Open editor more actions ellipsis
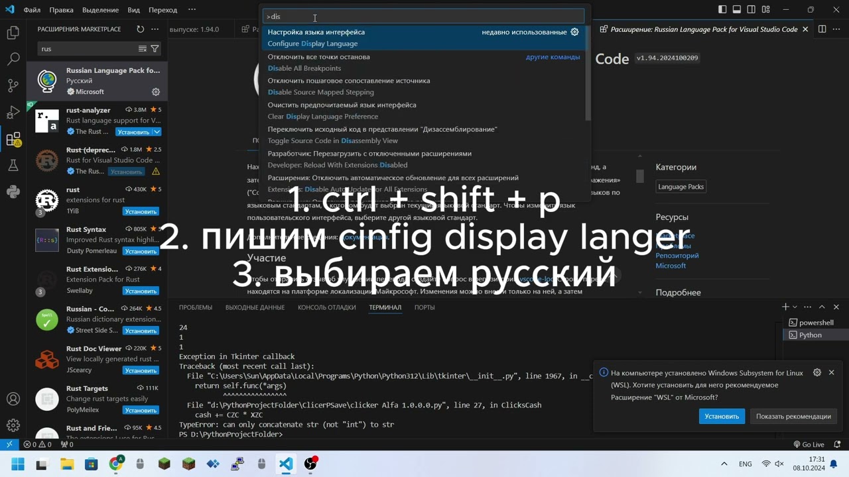Screen dimensions: 849x477 point(836,29)
